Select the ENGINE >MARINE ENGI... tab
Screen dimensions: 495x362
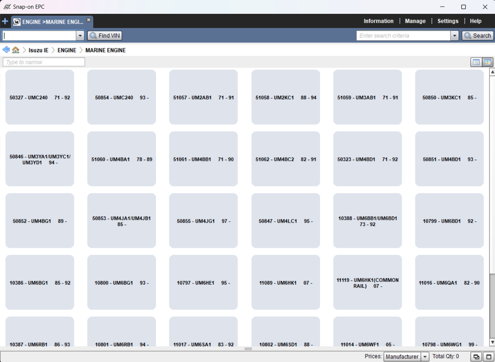(52, 22)
